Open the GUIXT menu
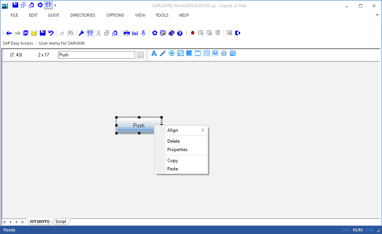The width and height of the screenshot is (382, 234). coord(53,15)
